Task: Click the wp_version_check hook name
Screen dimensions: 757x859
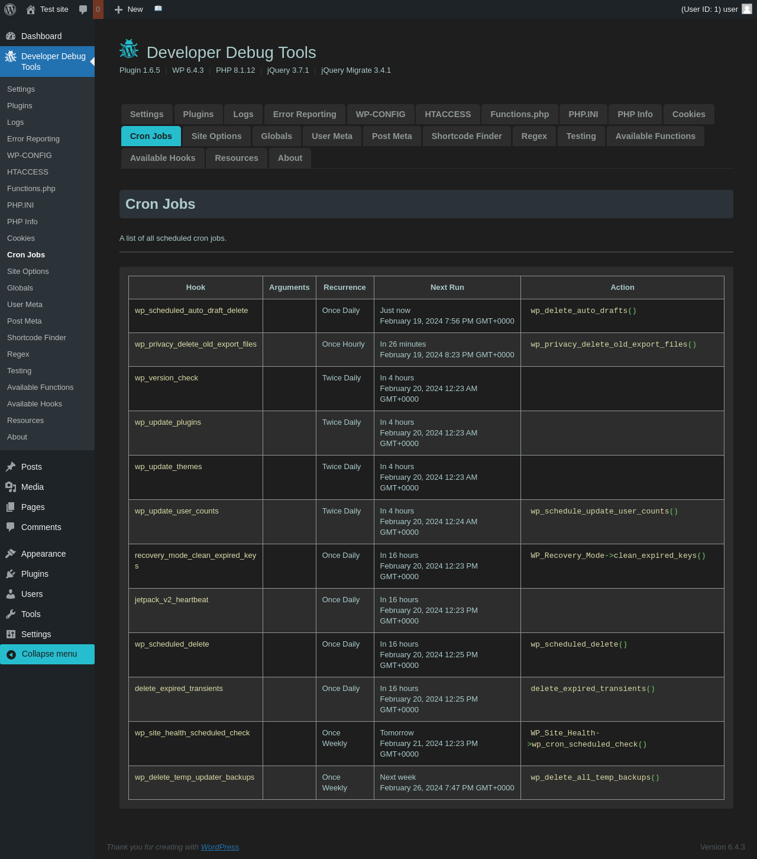Action: pos(166,378)
